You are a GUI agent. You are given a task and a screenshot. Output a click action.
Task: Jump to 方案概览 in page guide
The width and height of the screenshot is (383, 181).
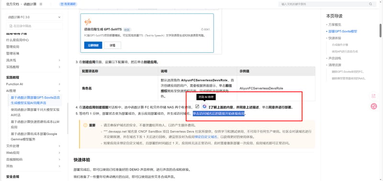[x=335, y=25]
